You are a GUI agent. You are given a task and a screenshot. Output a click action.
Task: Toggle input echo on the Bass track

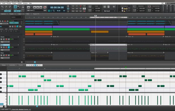point(9,47)
